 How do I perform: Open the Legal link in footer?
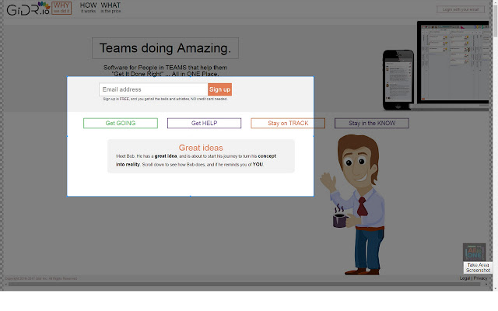(x=465, y=278)
